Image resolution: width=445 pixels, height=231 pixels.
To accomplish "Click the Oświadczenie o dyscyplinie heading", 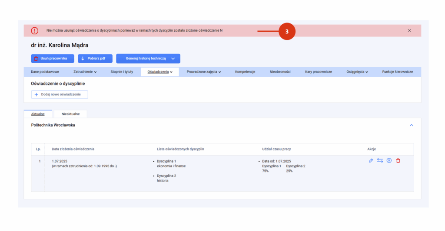I will coord(58,84).
